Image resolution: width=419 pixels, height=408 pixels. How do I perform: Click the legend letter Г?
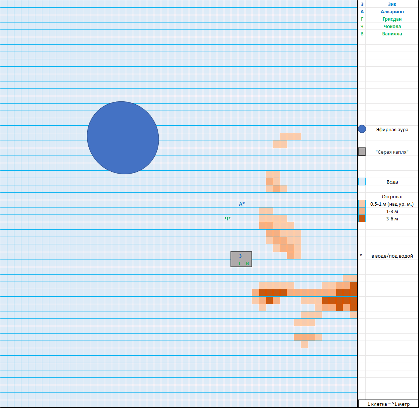coord(362,19)
